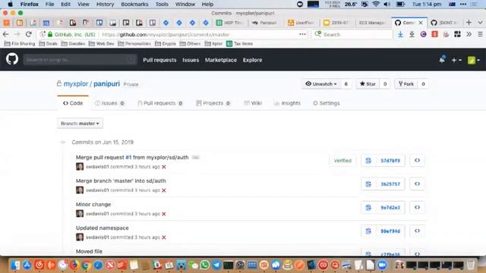
Task: Open commit hash 57d7bf9
Action: pyautogui.click(x=390, y=161)
